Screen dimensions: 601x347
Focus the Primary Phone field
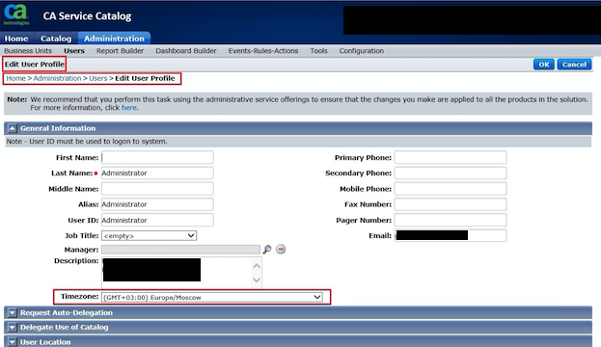click(451, 157)
